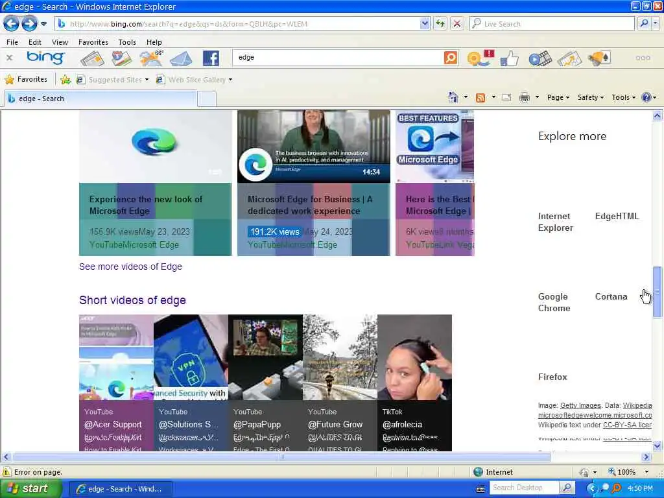This screenshot has height=498, width=664.
Task: Go forward with the Forward arrow button
Action: [x=29, y=24]
